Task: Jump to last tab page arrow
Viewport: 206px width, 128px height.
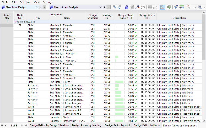Action: click(26, 126)
